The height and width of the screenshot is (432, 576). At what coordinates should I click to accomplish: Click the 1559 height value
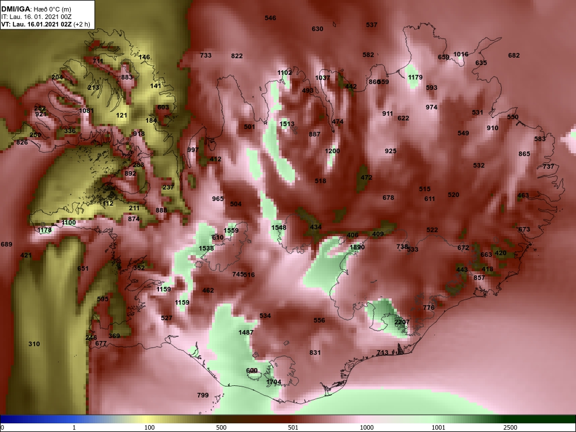tap(231, 231)
